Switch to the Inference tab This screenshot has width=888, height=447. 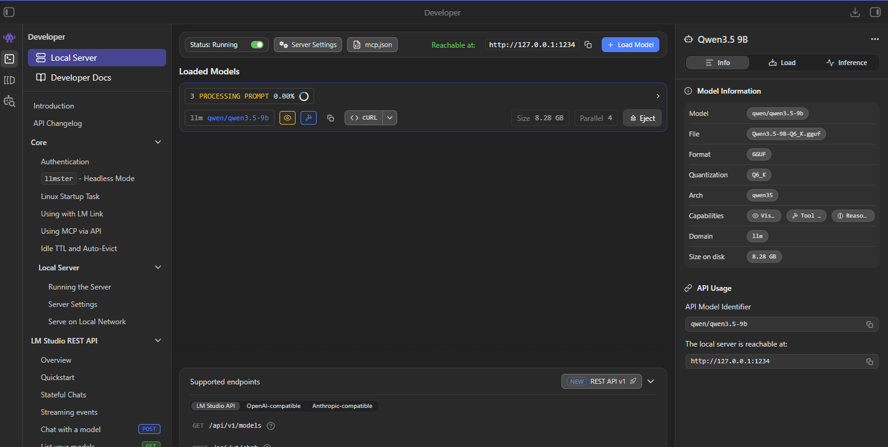(846, 63)
